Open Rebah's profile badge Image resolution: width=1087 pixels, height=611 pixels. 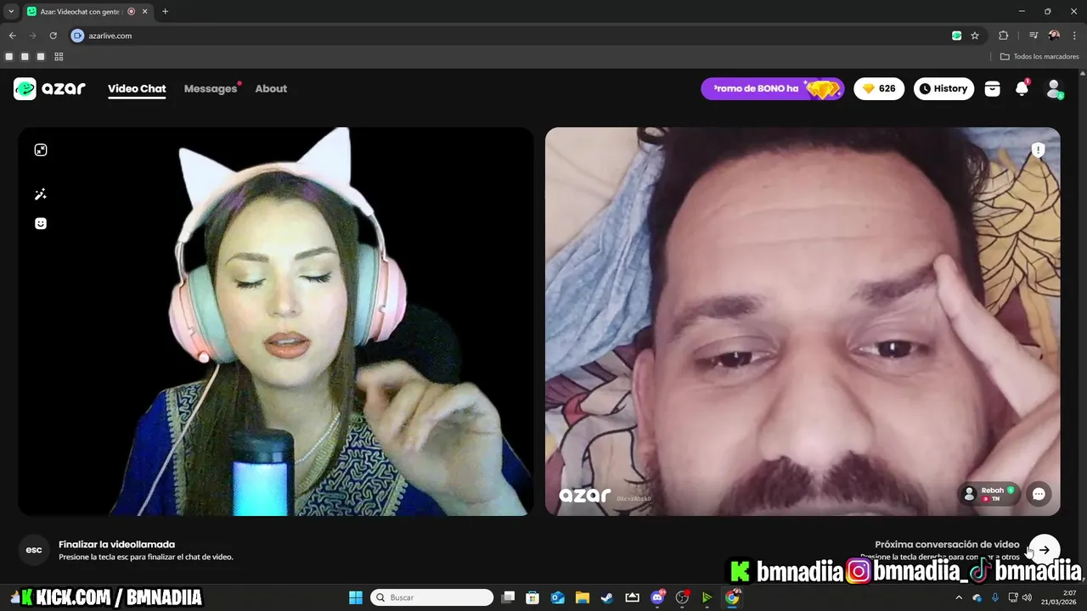click(989, 494)
